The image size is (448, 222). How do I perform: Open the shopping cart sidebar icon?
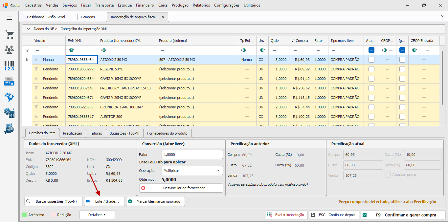[x=9, y=34]
